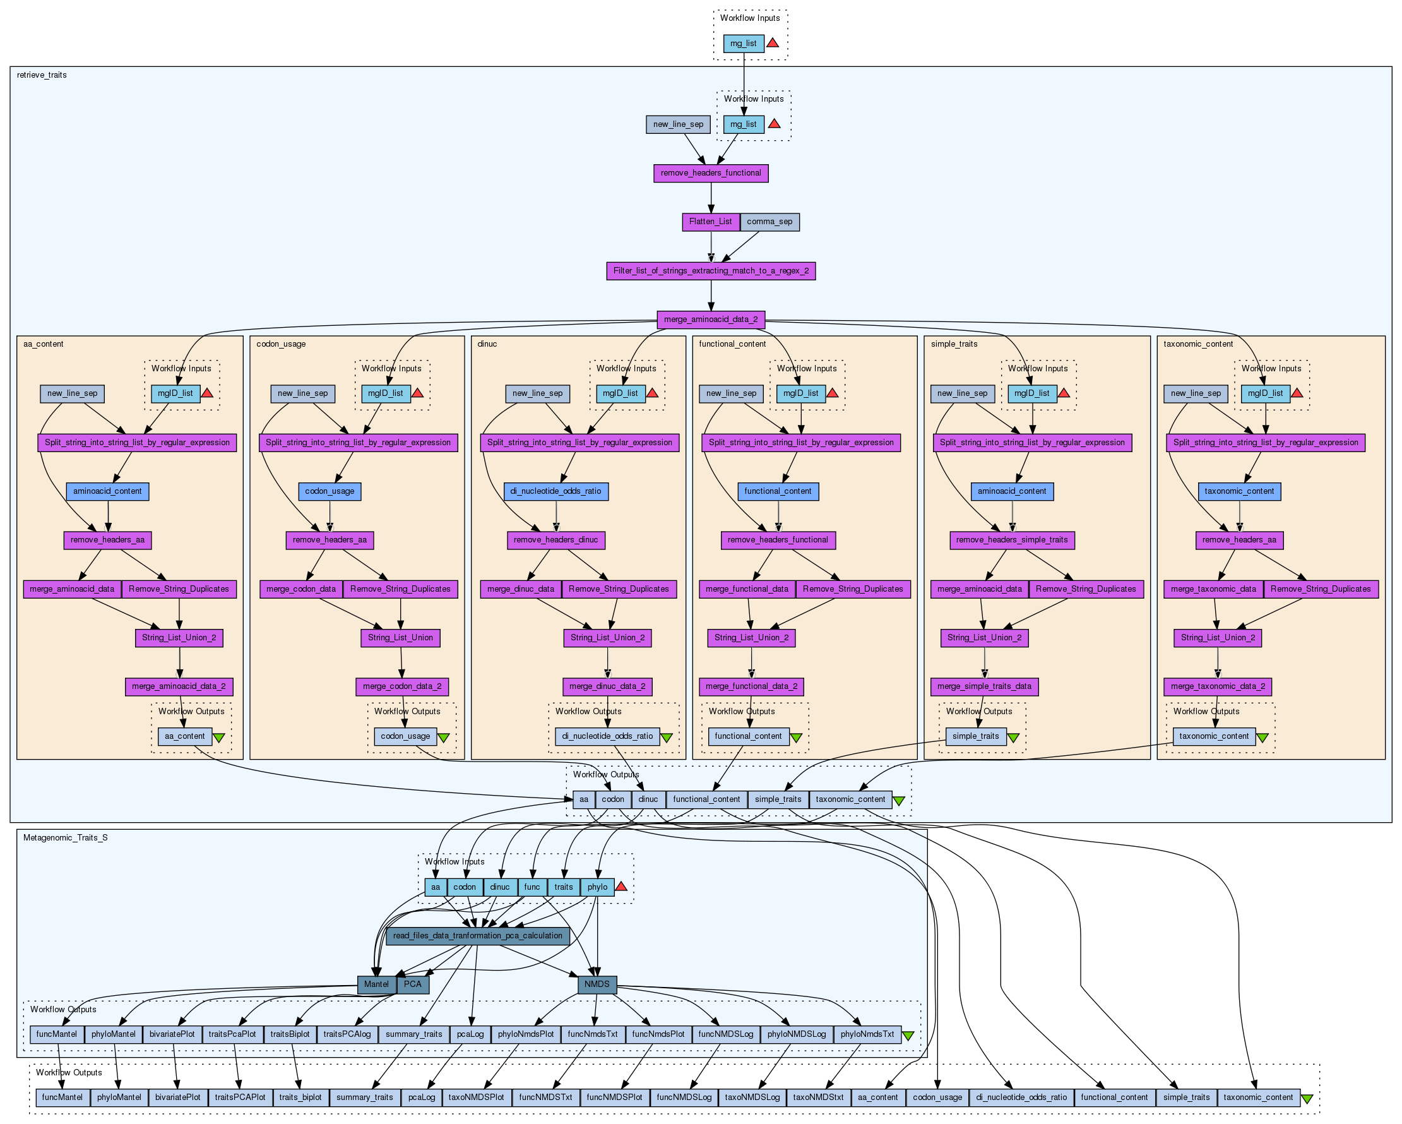Click red triangle by mgID_list in dinuc

652,393
